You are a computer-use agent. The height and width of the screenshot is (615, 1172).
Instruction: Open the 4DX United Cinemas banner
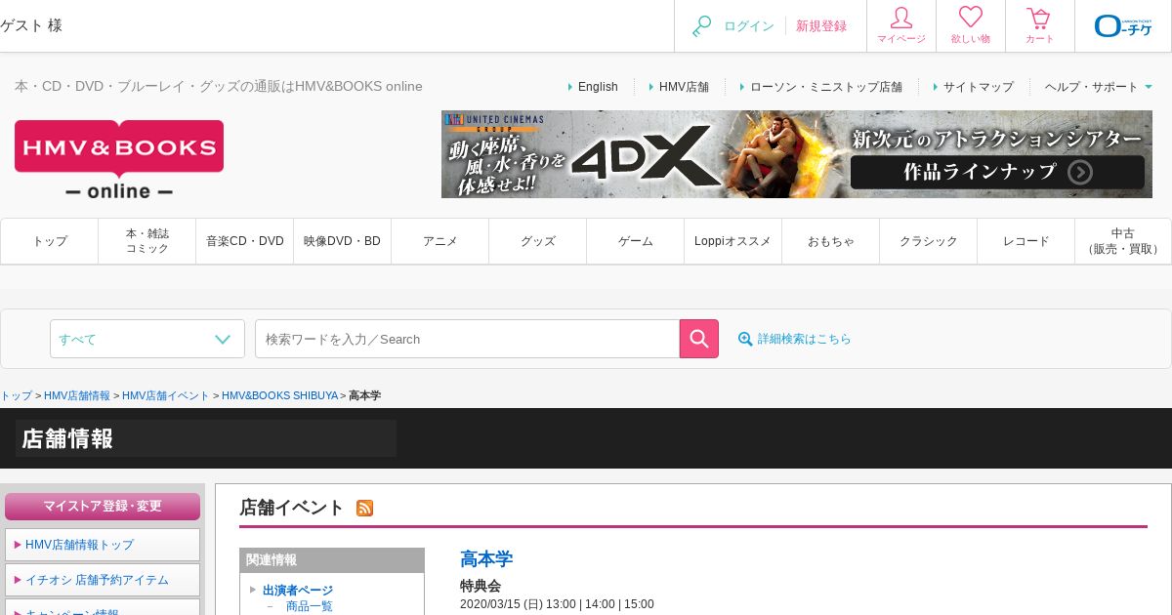tap(797, 154)
